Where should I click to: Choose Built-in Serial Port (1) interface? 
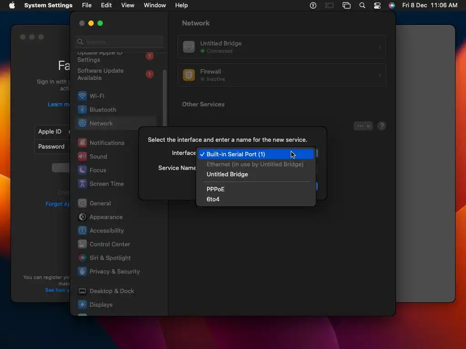coord(256,155)
